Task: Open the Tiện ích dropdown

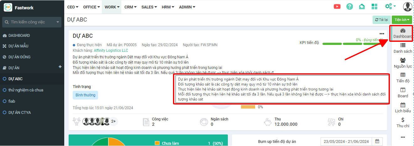Action: click(x=402, y=20)
